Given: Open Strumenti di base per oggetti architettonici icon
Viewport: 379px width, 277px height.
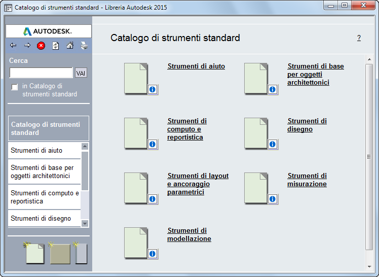Looking at the screenshot, I should coord(256,78).
